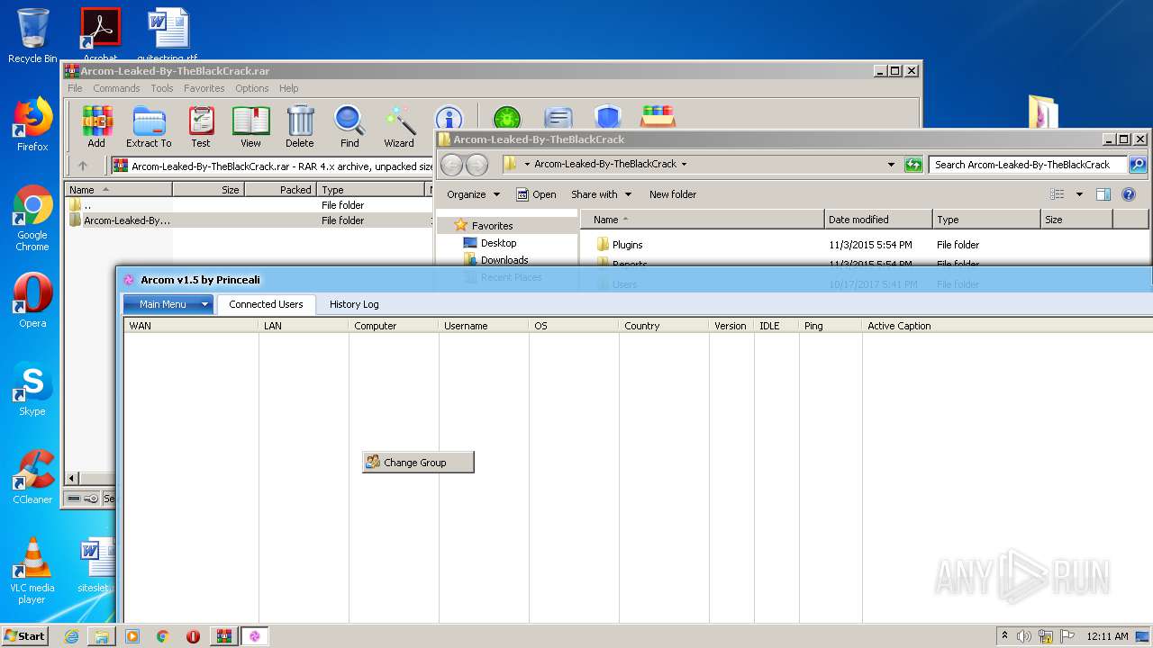Sort WinRAR list by Packed column
Screen dimensions: 1153x648
click(280, 190)
